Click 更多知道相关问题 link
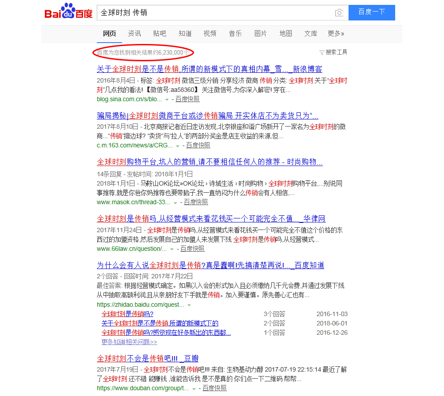This screenshot has height=396, width=444. (129, 342)
